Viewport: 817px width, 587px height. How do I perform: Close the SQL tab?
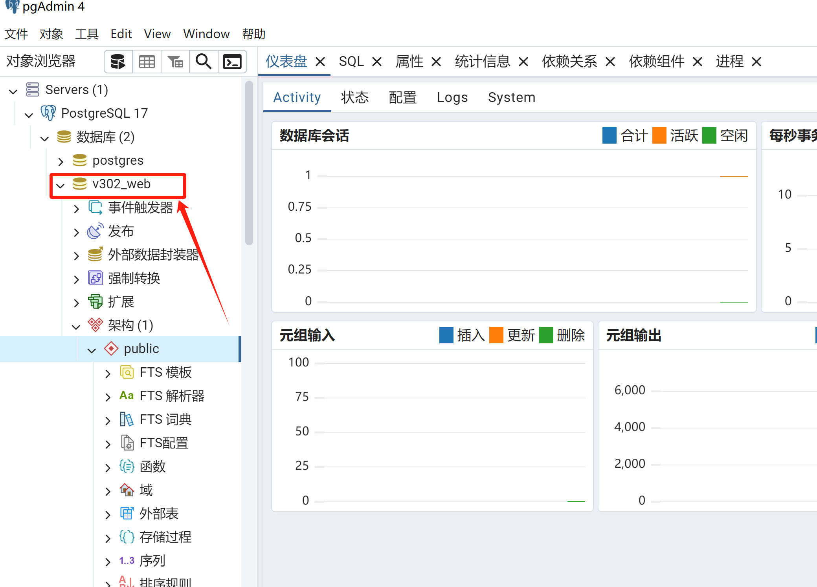377,62
